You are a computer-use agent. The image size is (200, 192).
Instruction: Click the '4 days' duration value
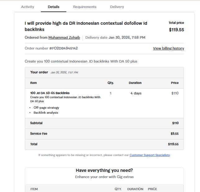(136, 93)
